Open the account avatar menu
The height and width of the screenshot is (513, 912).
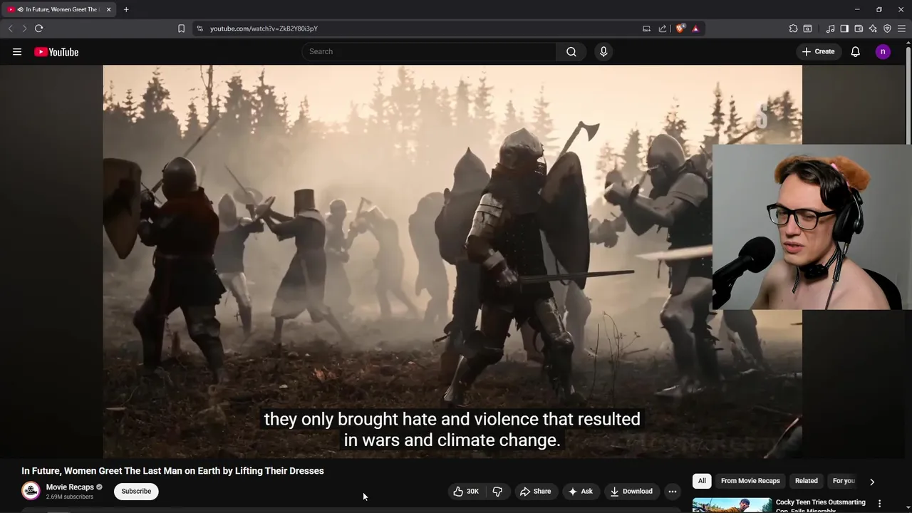pyautogui.click(x=883, y=51)
